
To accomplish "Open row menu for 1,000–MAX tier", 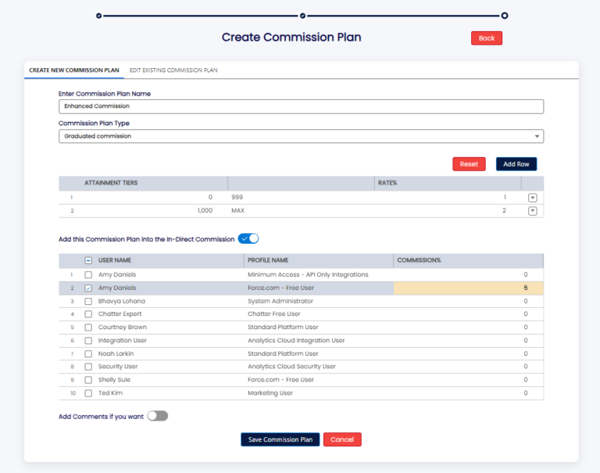I will coord(533,211).
